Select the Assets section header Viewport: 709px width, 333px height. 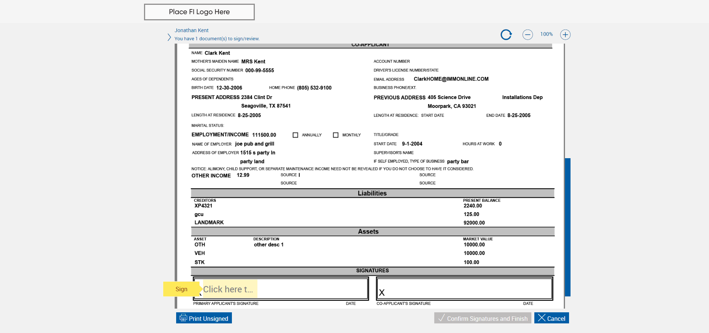click(x=368, y=232)
